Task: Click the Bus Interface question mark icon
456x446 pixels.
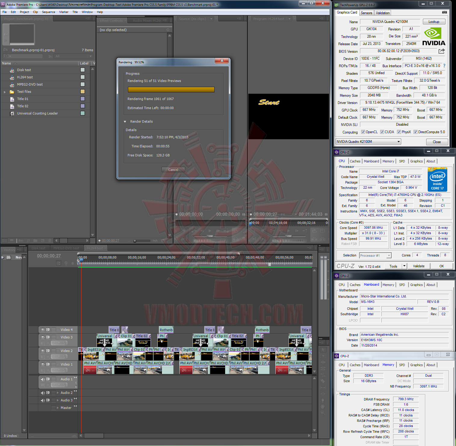Action: (444, 66)
